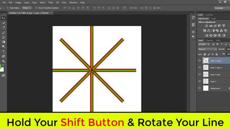Add a Channel Mixer adjustment
Screen dimensions: 230x129
(221, 31)
